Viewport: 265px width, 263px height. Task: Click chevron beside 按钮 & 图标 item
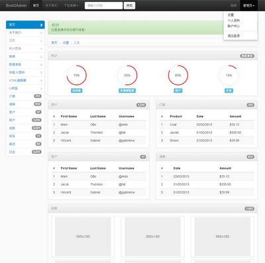41,73
